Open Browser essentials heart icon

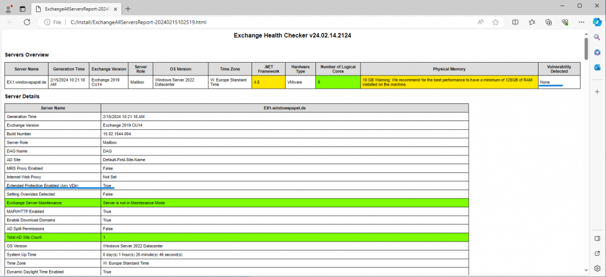coord(565,22)
